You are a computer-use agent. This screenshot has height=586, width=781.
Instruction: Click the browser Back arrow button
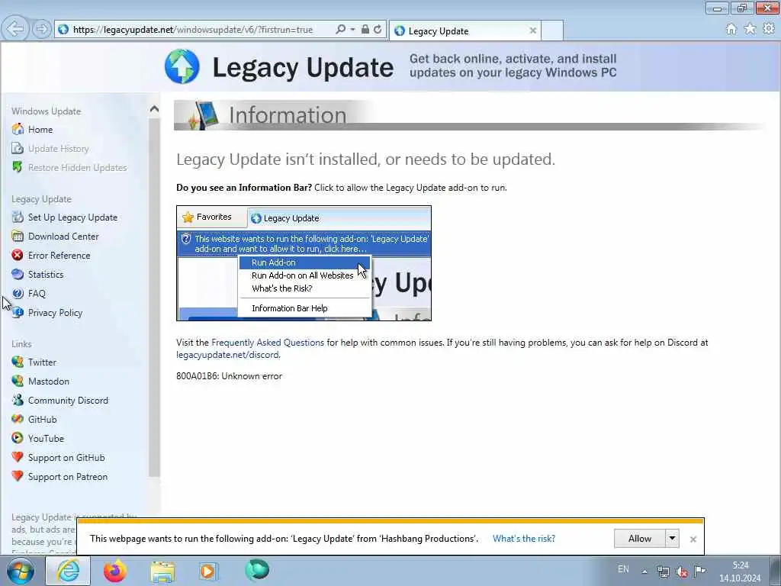15,29
